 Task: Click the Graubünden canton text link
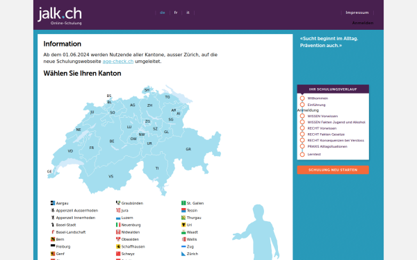pyautogui.click(x=132, y=203)
